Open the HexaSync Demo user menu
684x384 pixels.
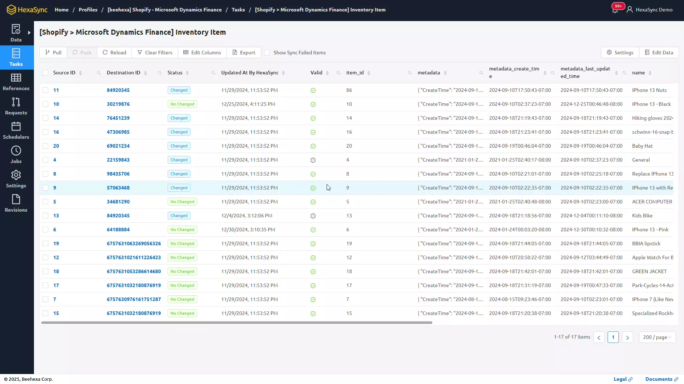[x=650, y=10]
